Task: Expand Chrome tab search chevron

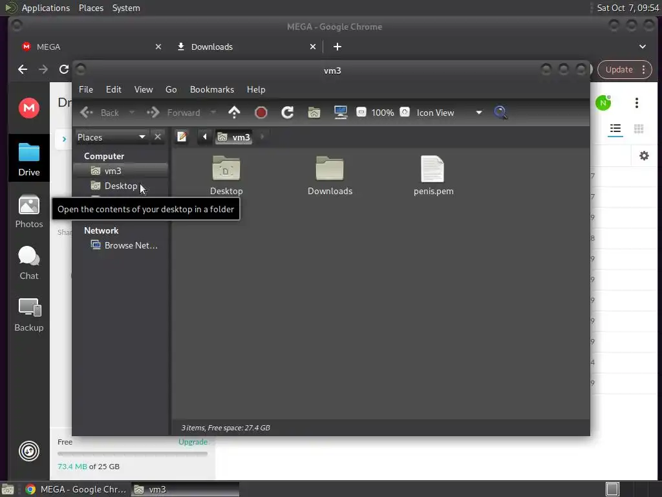Action: [x=642, y=47]
